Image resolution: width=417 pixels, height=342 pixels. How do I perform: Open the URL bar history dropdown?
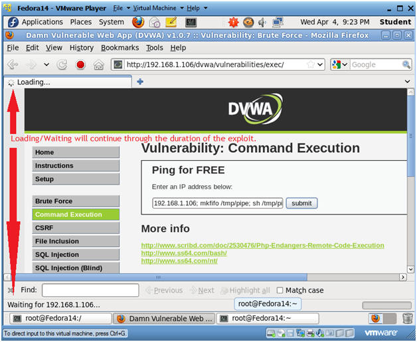(x=320, y=64)
